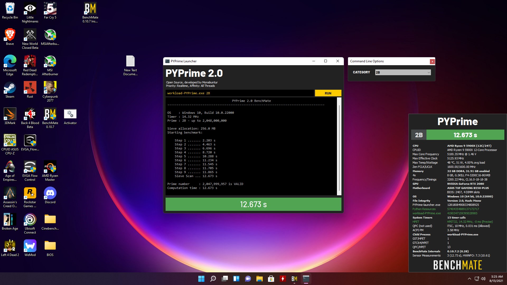507x285 pixels.
Task: Open BenchMate 0.10.7 desktop shortcut
Action: coord(50,118)
